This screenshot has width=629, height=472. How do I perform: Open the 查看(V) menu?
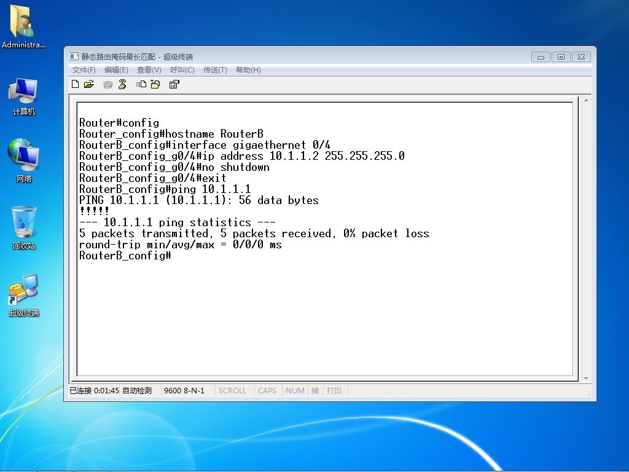[149, 70]
